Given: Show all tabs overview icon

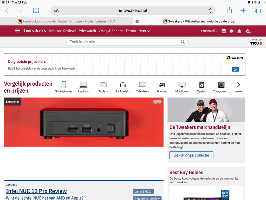Looking at the screenshot, I should tap(258, 10).
